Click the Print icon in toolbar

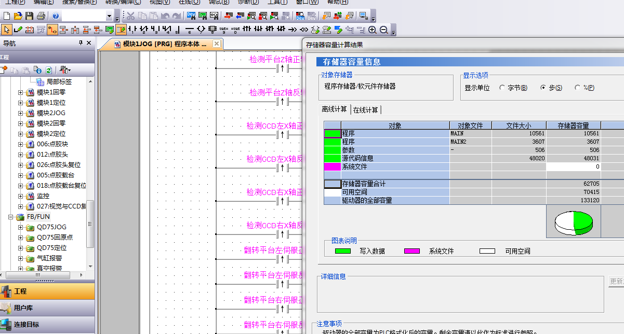pos(41,16)
